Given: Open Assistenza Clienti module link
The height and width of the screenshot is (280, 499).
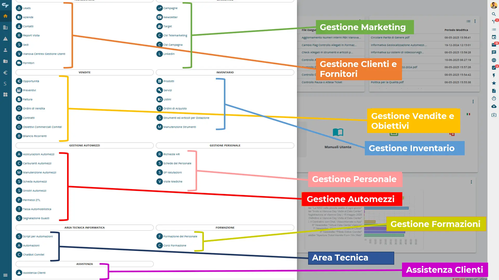Looking at the screenshot, I should tap(34, 273).
